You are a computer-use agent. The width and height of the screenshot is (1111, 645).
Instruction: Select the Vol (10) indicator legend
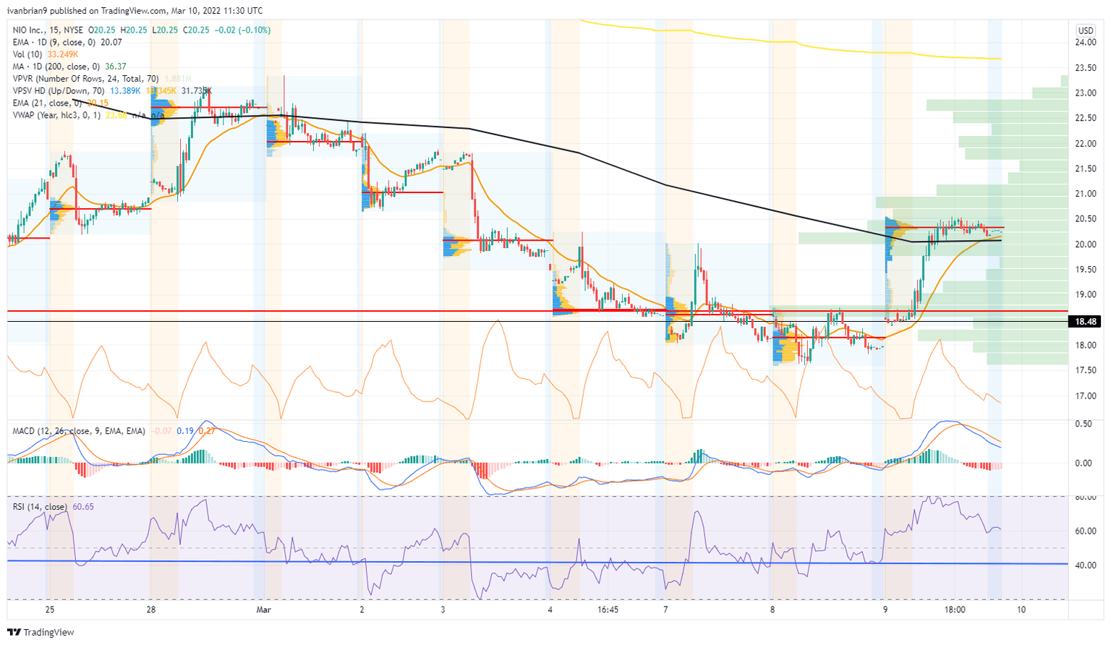[x=28, y=55]
